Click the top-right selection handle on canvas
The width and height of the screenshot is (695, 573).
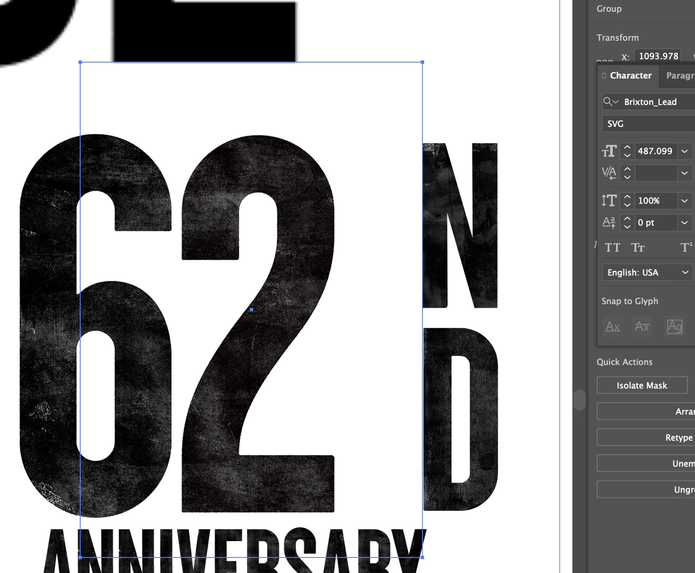point(422,62)
